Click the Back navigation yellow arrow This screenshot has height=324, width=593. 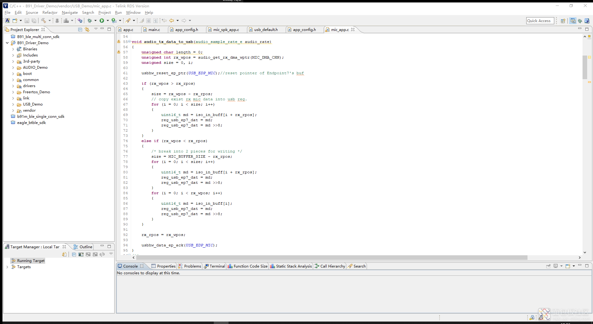[172, 21]
